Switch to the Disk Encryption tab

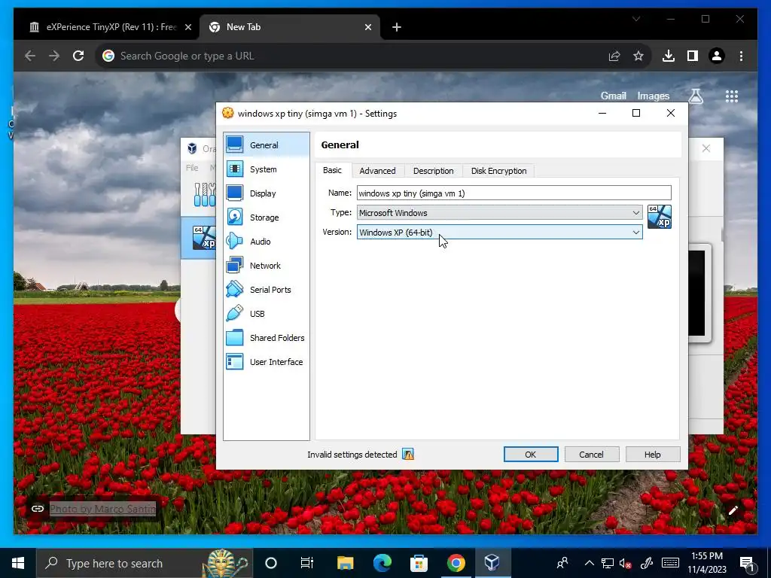tap(498, 171)
